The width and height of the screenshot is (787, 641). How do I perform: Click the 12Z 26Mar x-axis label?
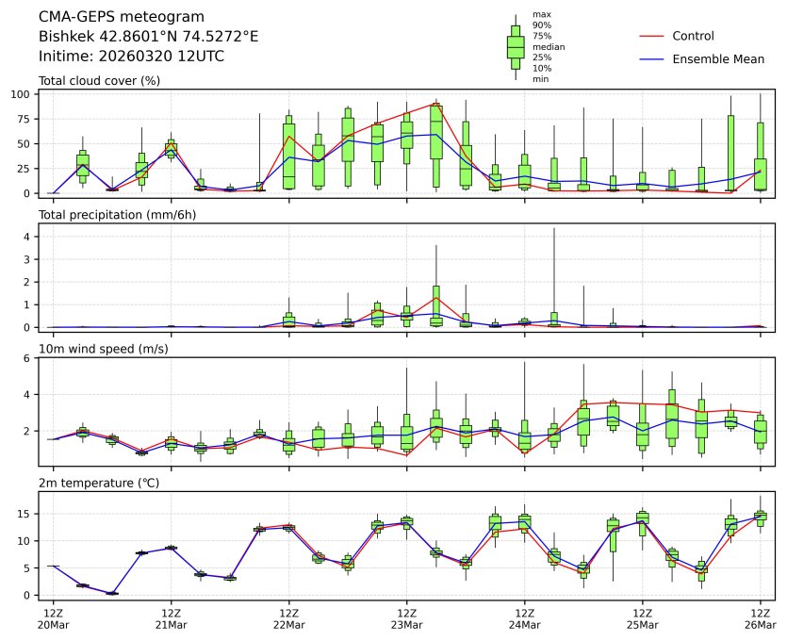760,619
